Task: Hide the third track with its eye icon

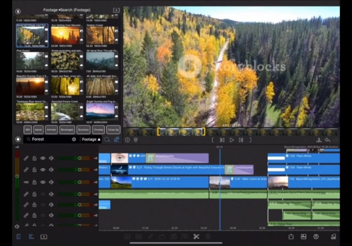Action: [43, 182]
